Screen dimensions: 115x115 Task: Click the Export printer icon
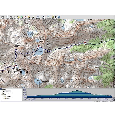(x=2, y=17)
